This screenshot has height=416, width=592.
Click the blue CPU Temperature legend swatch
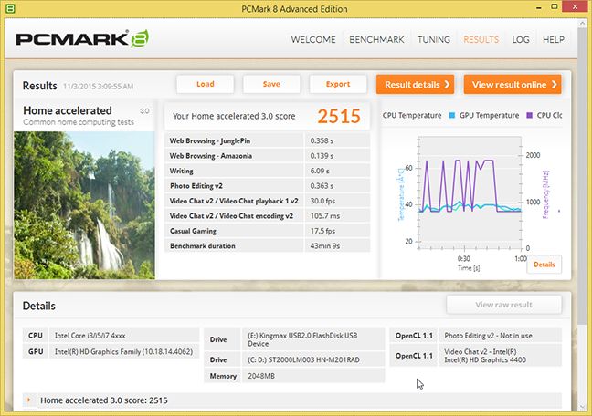tap(451, 116)
